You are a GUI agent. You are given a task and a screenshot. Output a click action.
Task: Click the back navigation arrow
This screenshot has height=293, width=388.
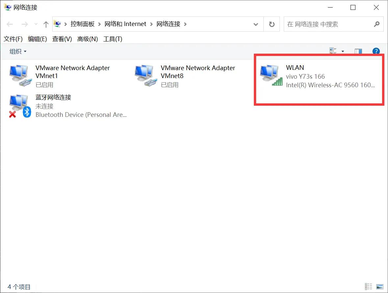click(x=10, y=24)
